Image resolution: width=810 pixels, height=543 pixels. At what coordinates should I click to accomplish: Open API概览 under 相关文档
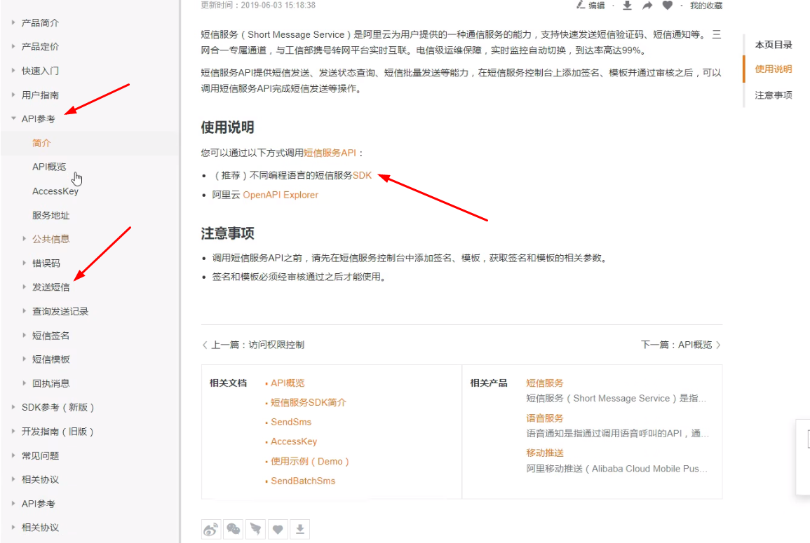pos(288,383)
